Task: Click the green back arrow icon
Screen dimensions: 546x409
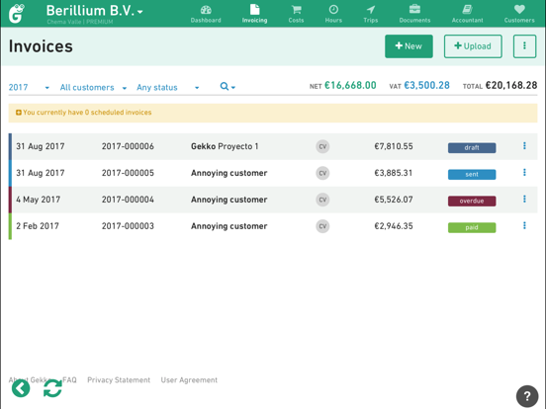Action: point(21,388)
